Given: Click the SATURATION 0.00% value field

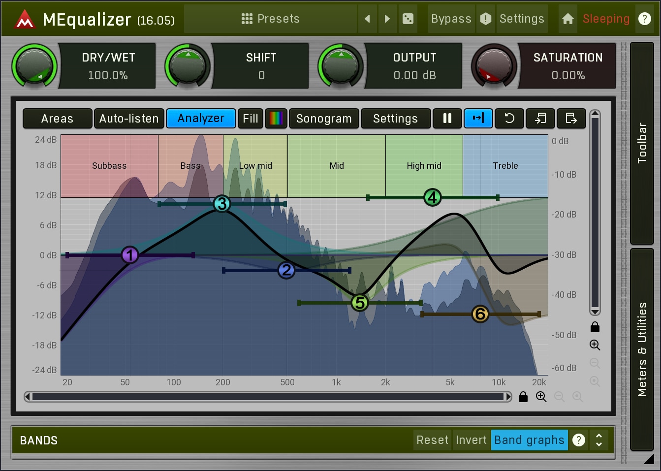Looking at the screenshot, I should coord(568,75).
